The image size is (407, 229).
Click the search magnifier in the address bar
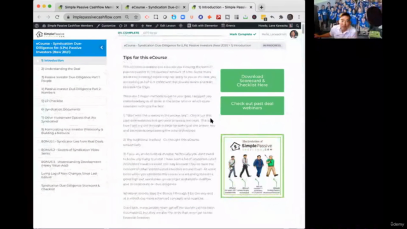pos(127,17)
